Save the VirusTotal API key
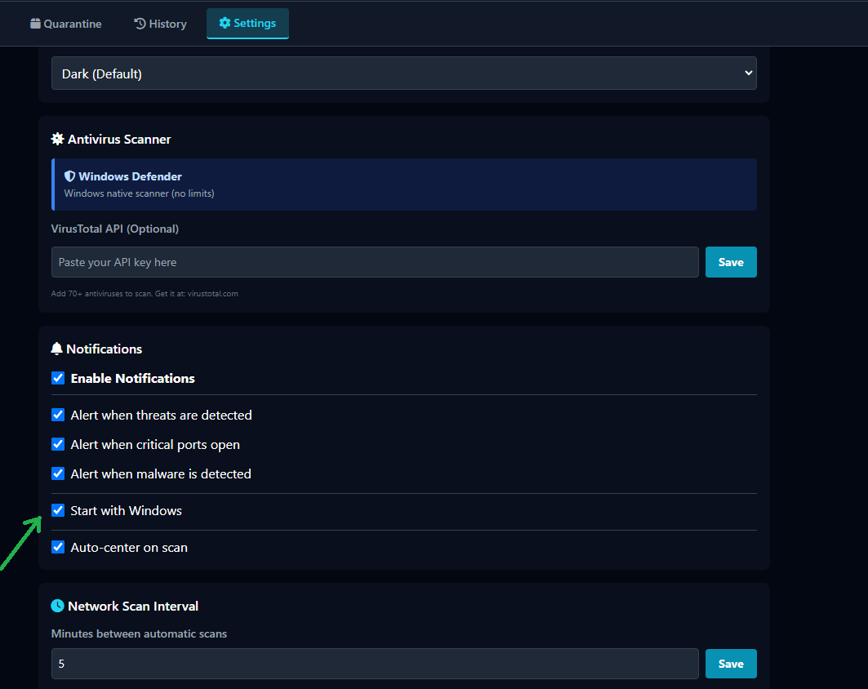The image size is (868, 689). (x=731, y=262)
